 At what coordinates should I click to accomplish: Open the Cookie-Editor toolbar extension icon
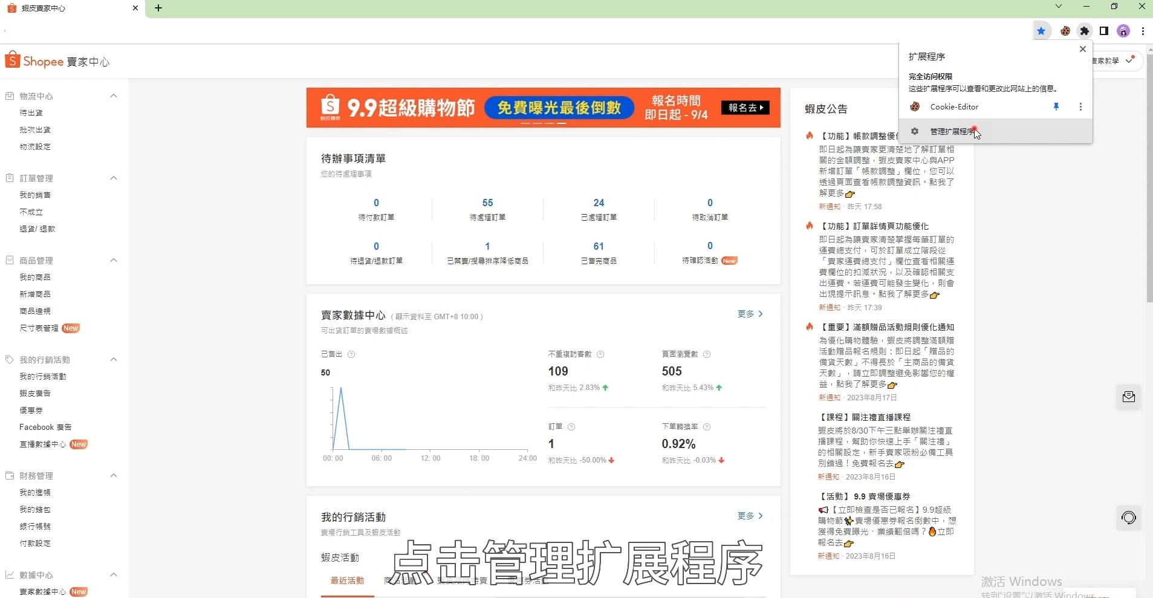click(x=1065, y=31)
